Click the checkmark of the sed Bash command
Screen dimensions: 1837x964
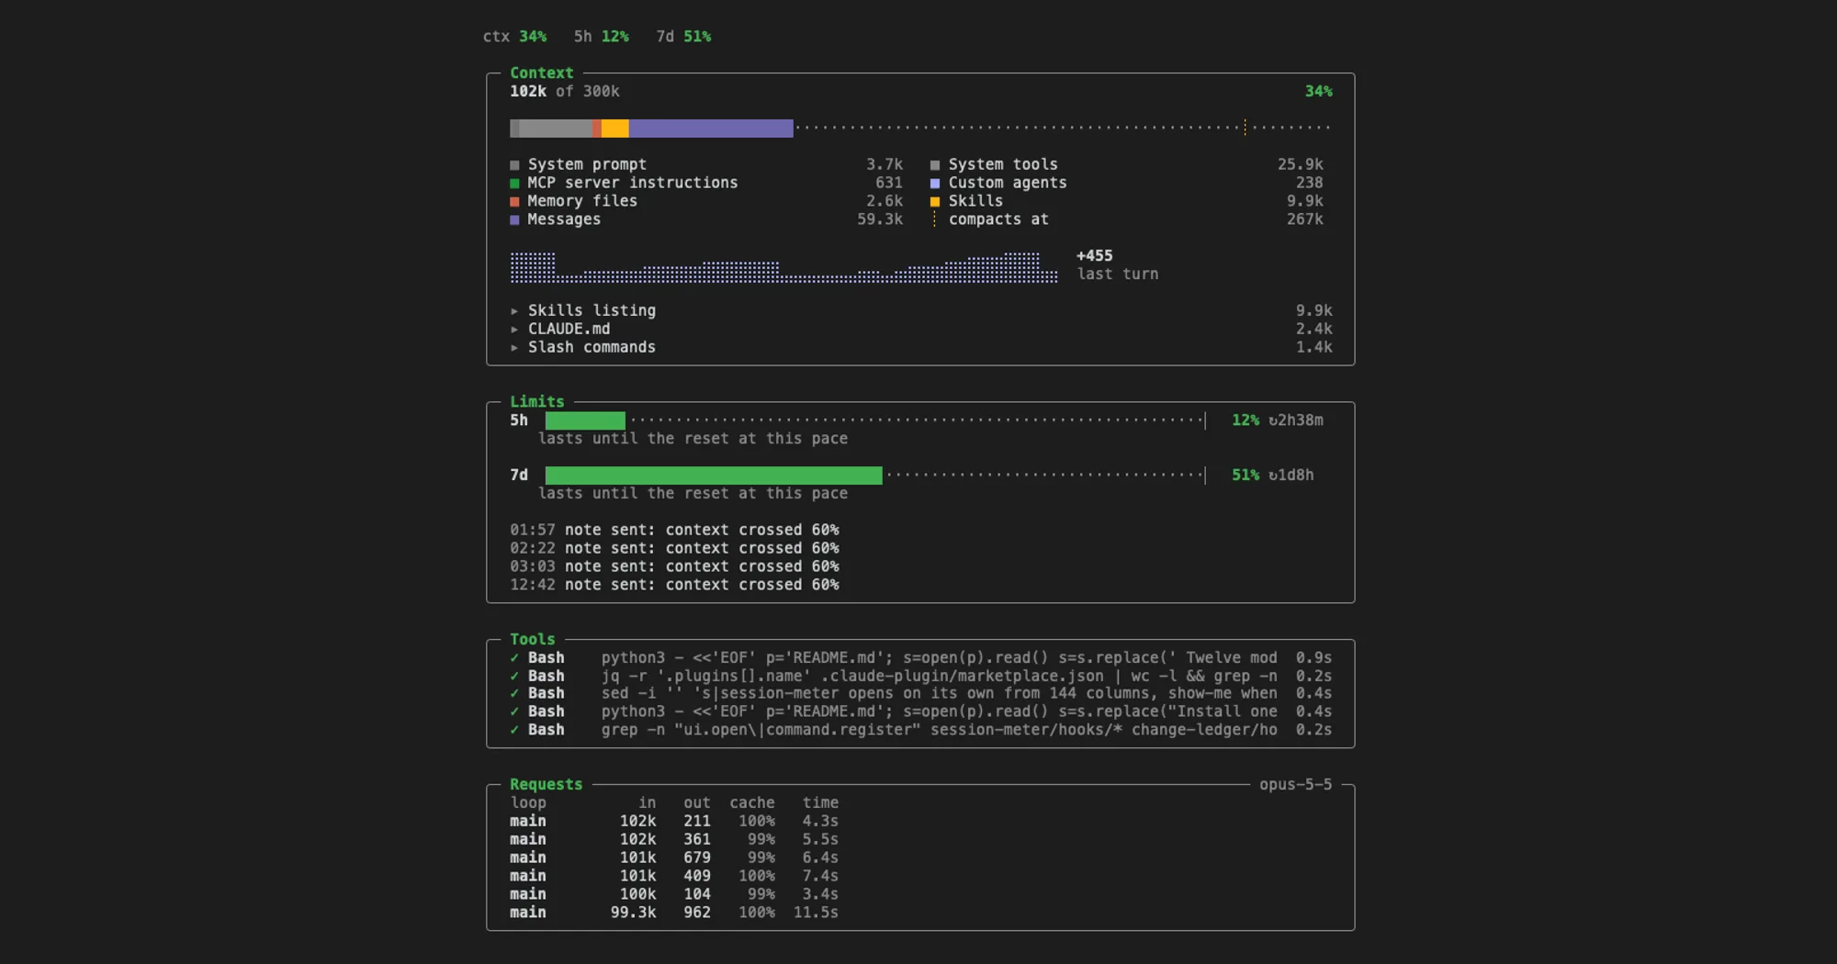[514, 693]
